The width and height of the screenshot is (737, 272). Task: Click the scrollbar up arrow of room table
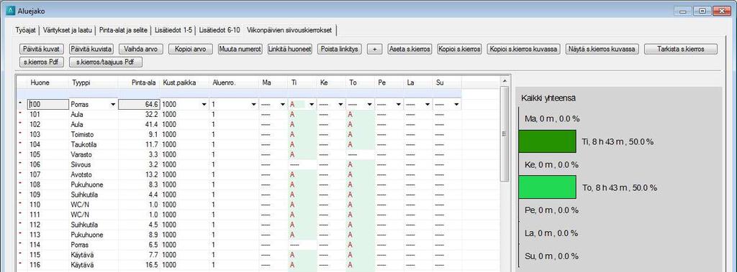point(505,81)
